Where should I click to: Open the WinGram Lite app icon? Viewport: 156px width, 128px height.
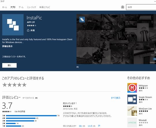coord(132,111)
